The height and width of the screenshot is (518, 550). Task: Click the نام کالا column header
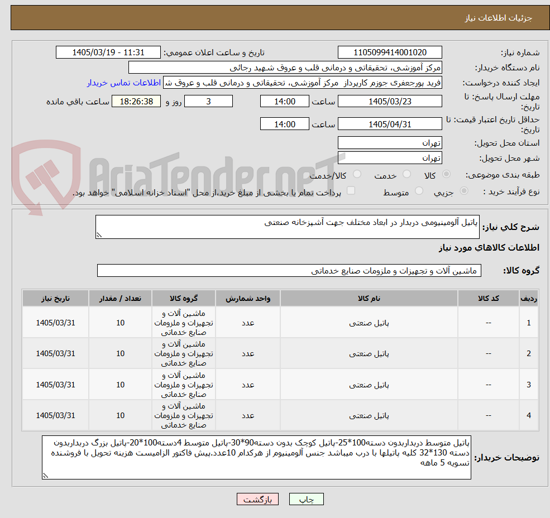pos(369,298)
